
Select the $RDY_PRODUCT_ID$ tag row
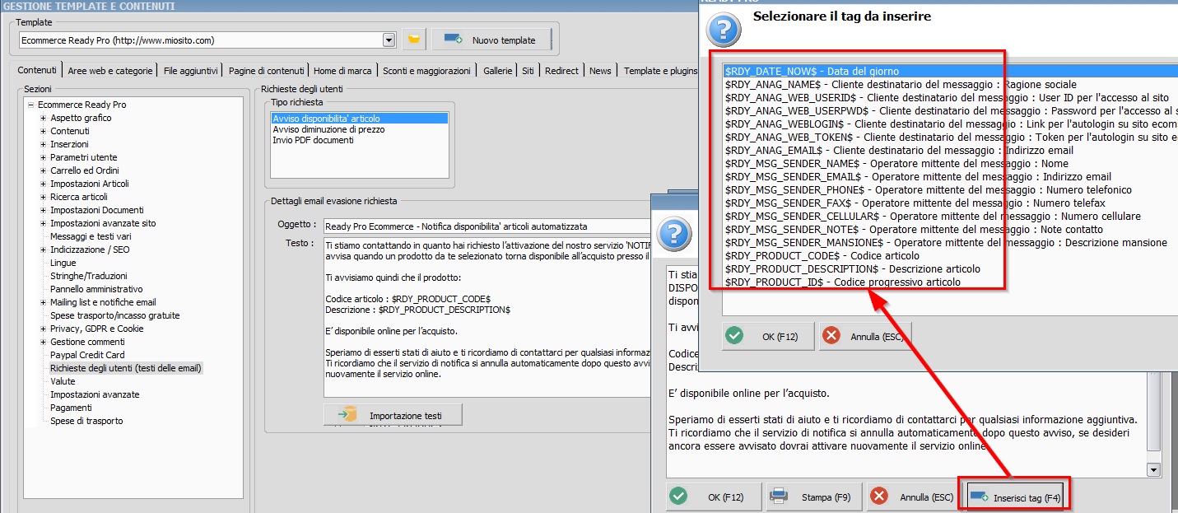(x=950, y=282)
